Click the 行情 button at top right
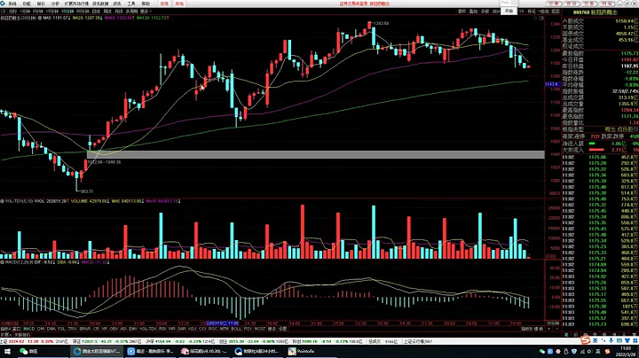 coord(554,4)
